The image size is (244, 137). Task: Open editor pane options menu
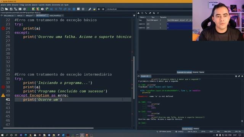coord(134,16)
